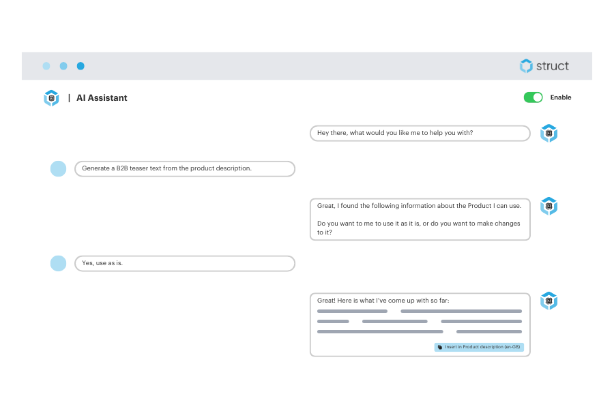Click user avatar next to "Yes, use as is."
The width and height of the screenshot is (614, 409).
[x=59, y=263]
